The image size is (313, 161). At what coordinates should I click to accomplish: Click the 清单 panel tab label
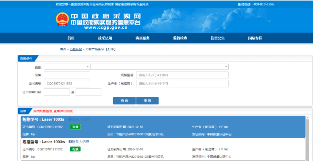pos(23,111)
